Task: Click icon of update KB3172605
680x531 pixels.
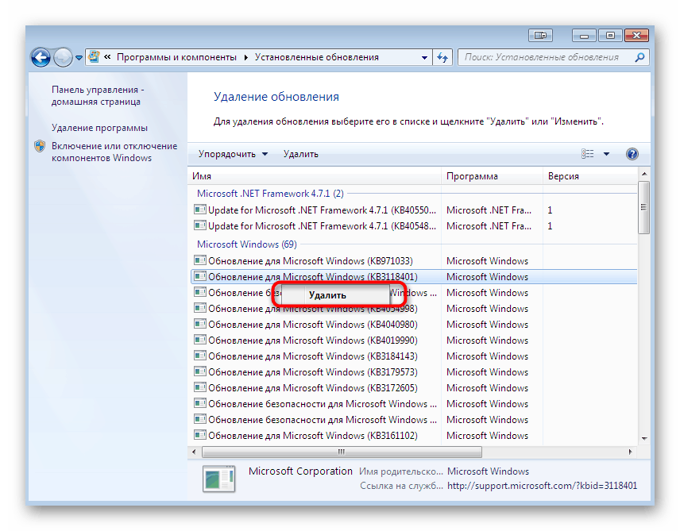Action: (200, 387)
